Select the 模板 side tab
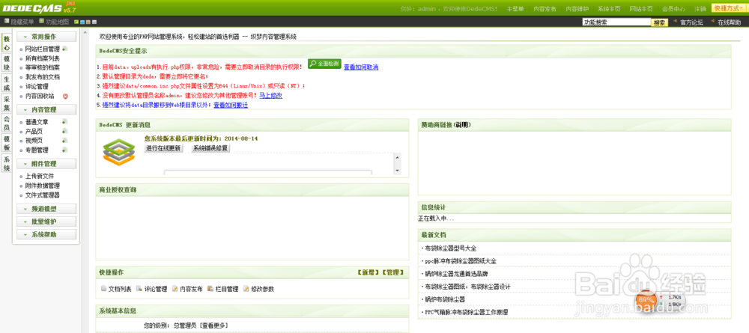This screenshot has height=333, width=749. point(7,144)
